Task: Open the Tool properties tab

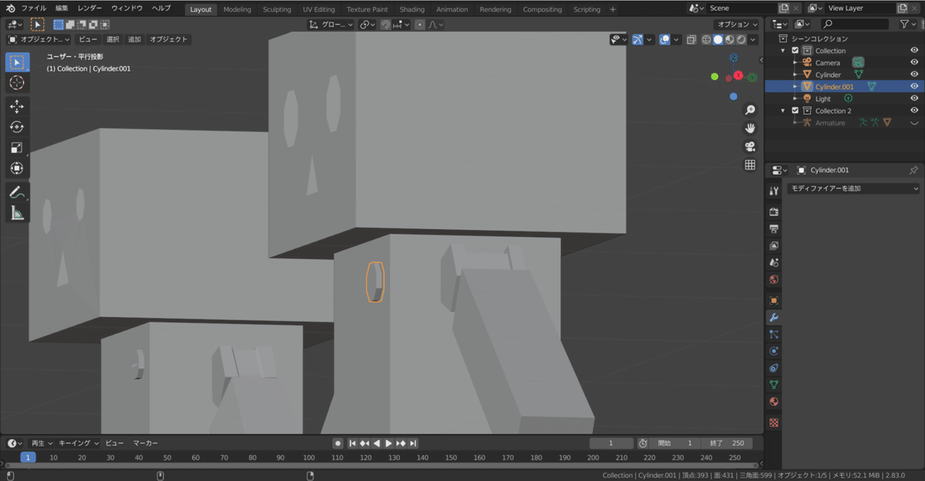Action: (774, 191)
